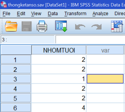Open the Transform menu
The width and height of the screenshot is (125, 112).
pyautogui.click(x=75, y=14)
